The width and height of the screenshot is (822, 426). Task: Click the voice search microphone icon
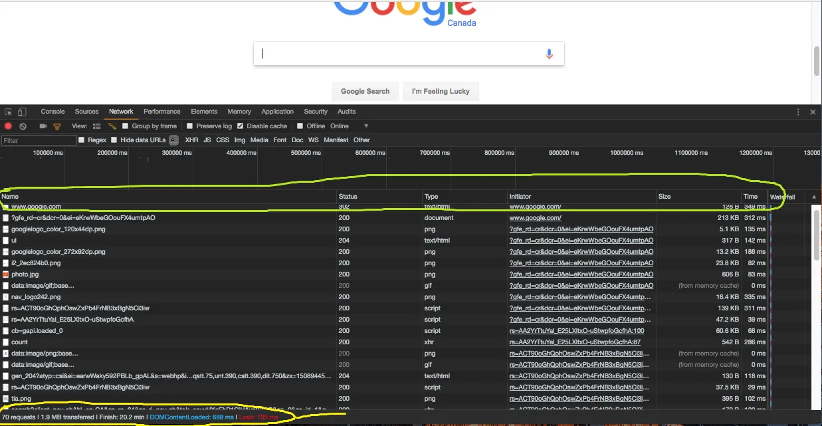(x=549, y=54)
